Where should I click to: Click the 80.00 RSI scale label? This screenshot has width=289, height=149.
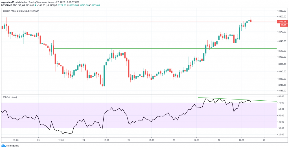coord(281,96)
